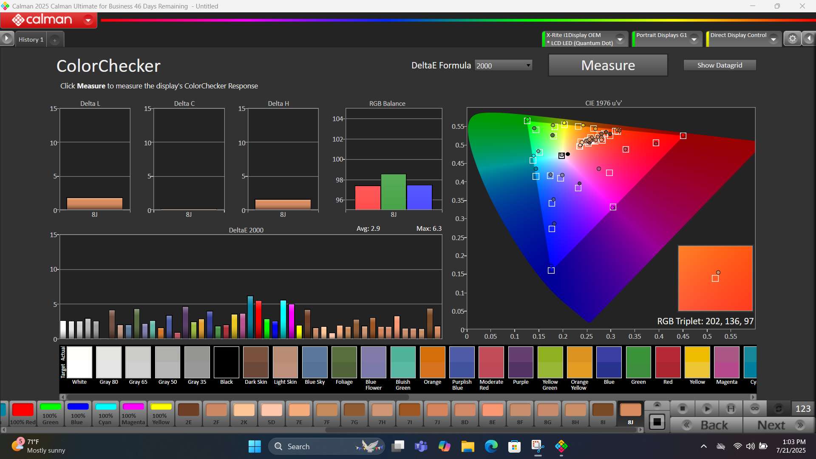This screenshot has width=816, height=459.
Task: Click the Magenta target swatch
Action: point(727,362)
